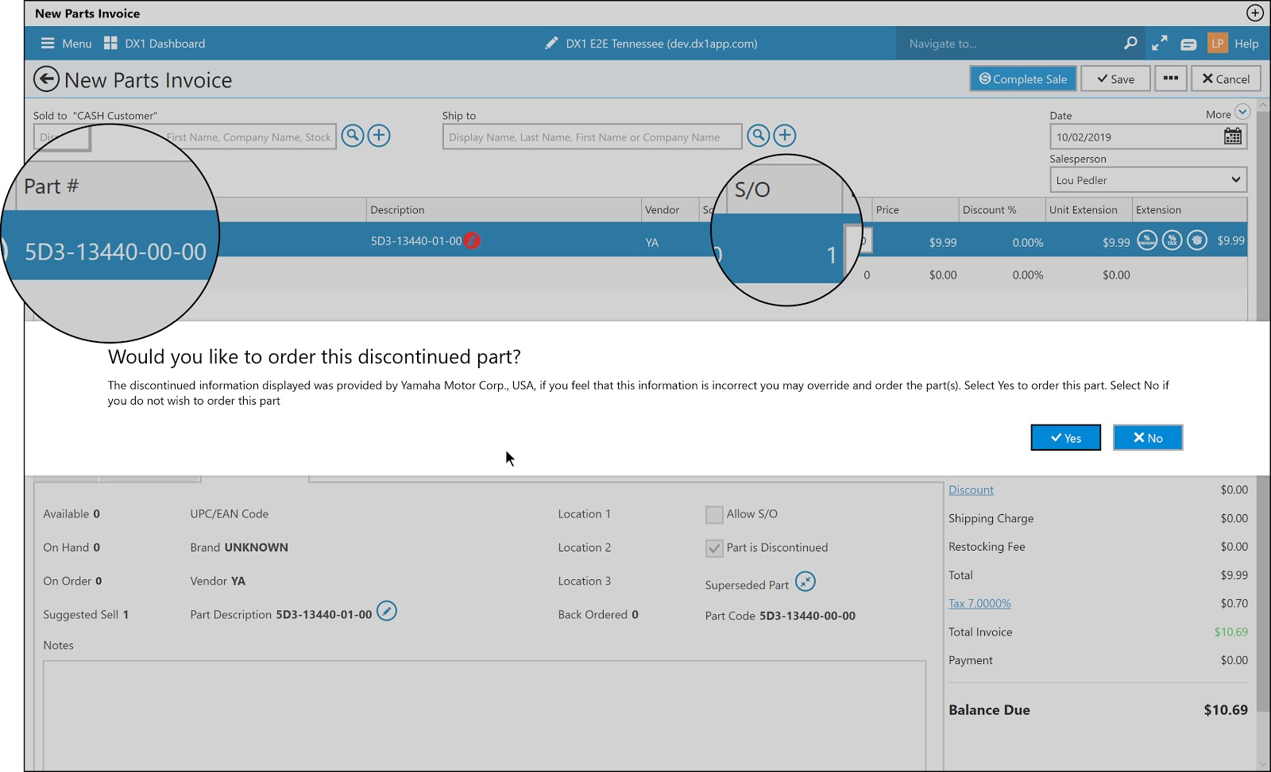
Task: Open the Salesperson dropdown
Action: point(1148,180)
